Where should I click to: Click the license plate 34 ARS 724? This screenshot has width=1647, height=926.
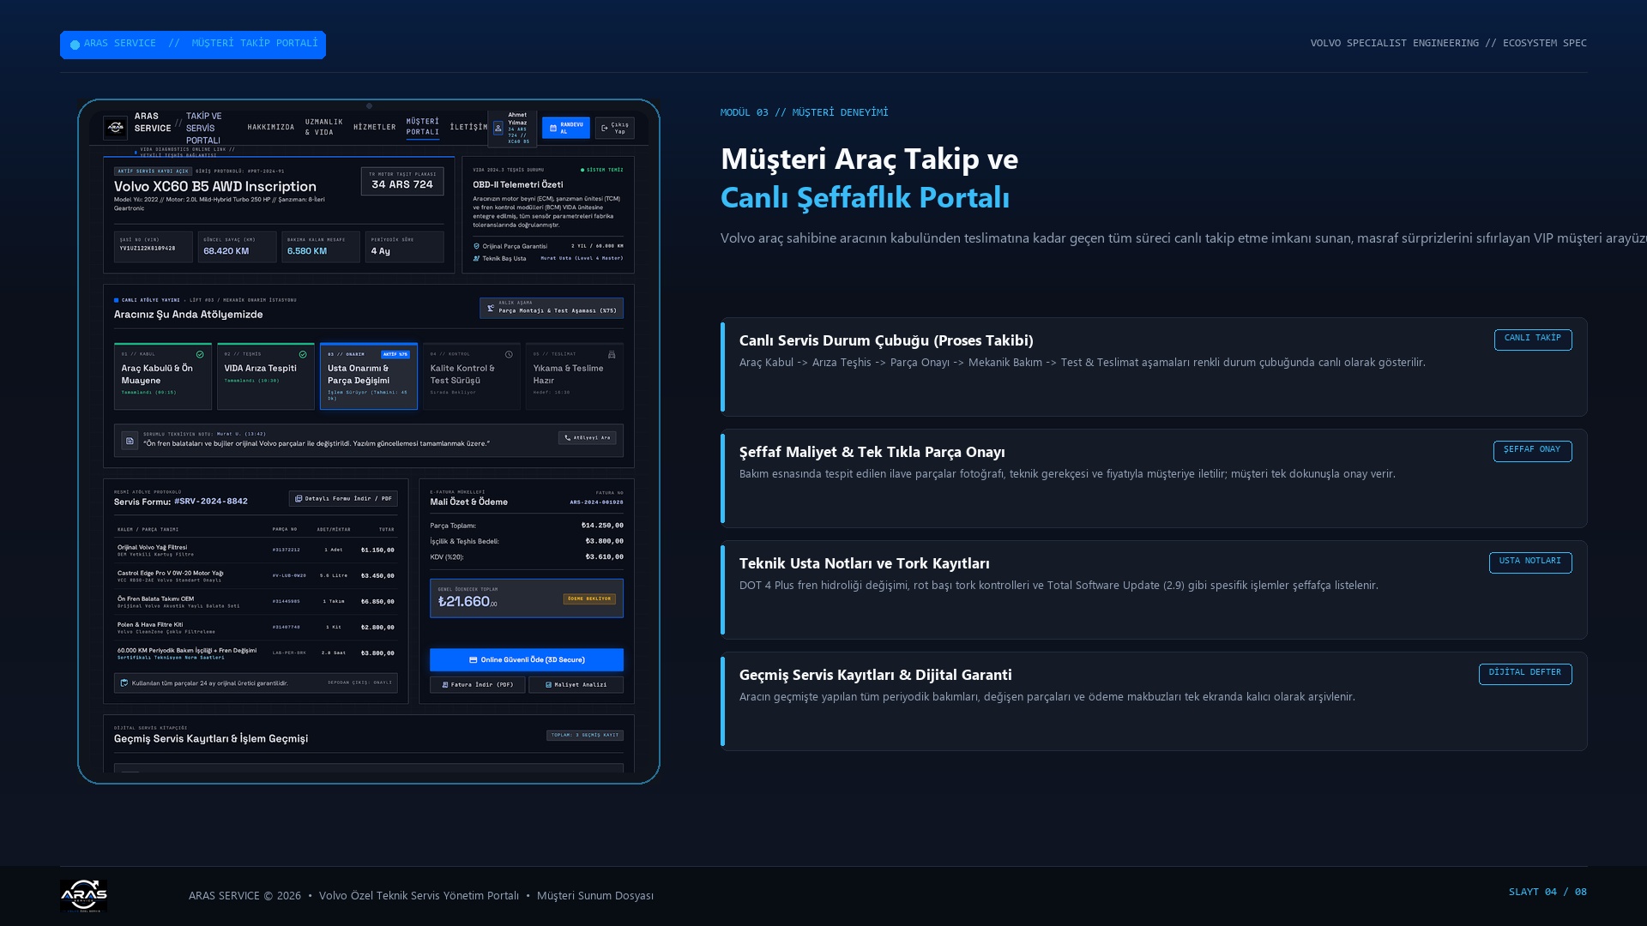(x=402, y=184)
